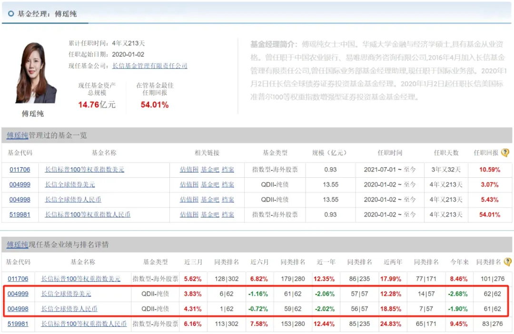Click the 128|302 ranking cell
Viewport: 514px width, 334px height.
(x=227, y=279)
